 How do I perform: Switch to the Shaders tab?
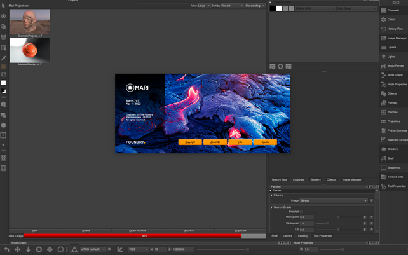click(315, 180)
